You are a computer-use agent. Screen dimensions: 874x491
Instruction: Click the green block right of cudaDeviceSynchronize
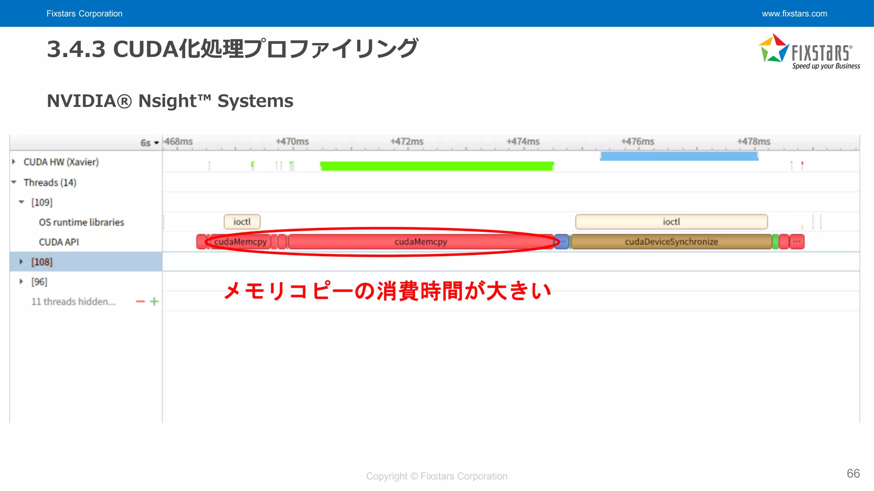tap(775, 242)
